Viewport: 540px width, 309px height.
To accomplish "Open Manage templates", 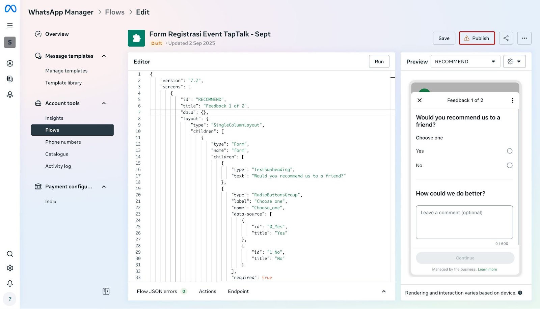I will point(66,71).
